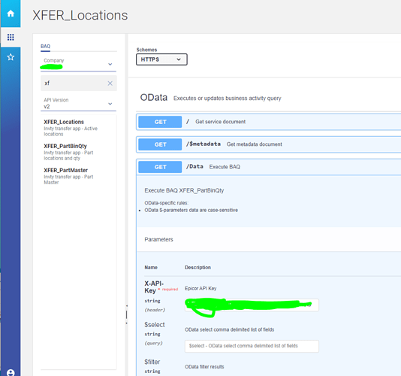Screen dimensions: 401x376
Task: Open the HTTPS schemes combo box
Action: pos(161,59)
